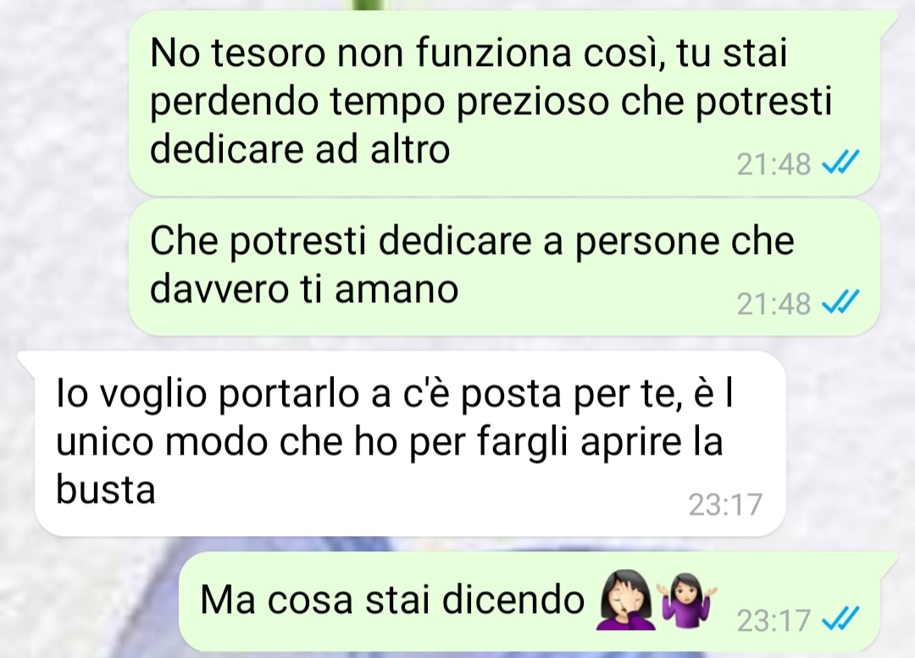Tap the 23:17 timestamp on received message
Viewport: 915px width, 658px height.
tap(725, 505)
